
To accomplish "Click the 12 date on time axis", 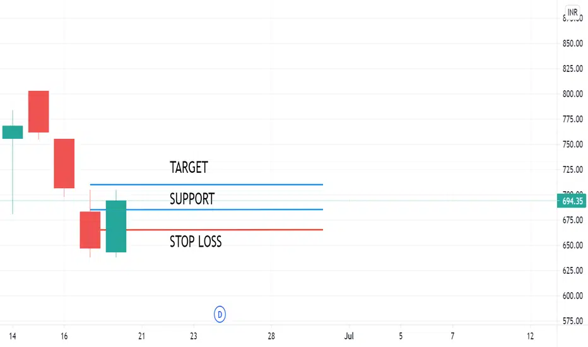I will [x=530, y=336].
